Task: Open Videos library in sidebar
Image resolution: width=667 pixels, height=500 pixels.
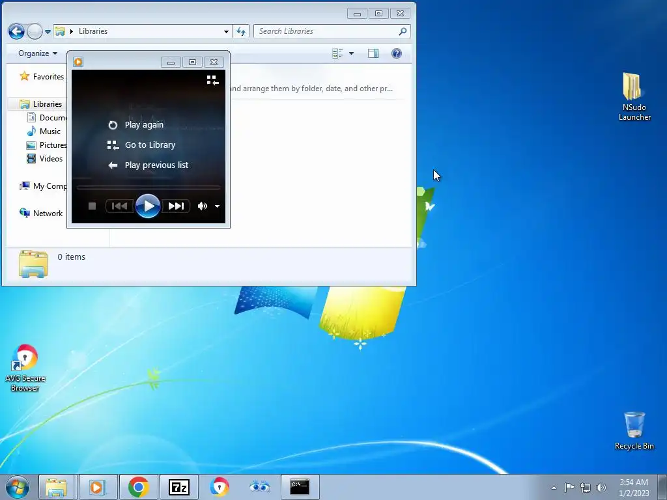Action: click(x=45, y=159)
